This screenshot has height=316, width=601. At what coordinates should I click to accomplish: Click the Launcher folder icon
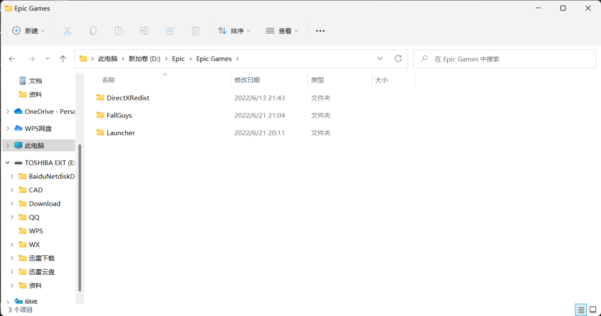coord(100,133)
